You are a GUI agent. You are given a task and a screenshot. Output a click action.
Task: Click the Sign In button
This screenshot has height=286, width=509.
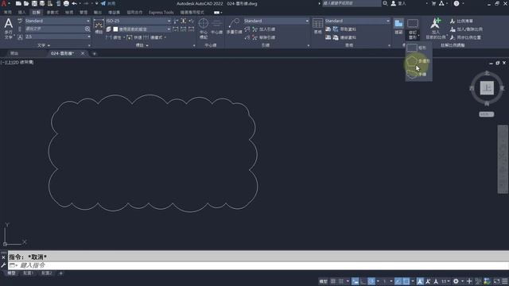pos(398,3)
